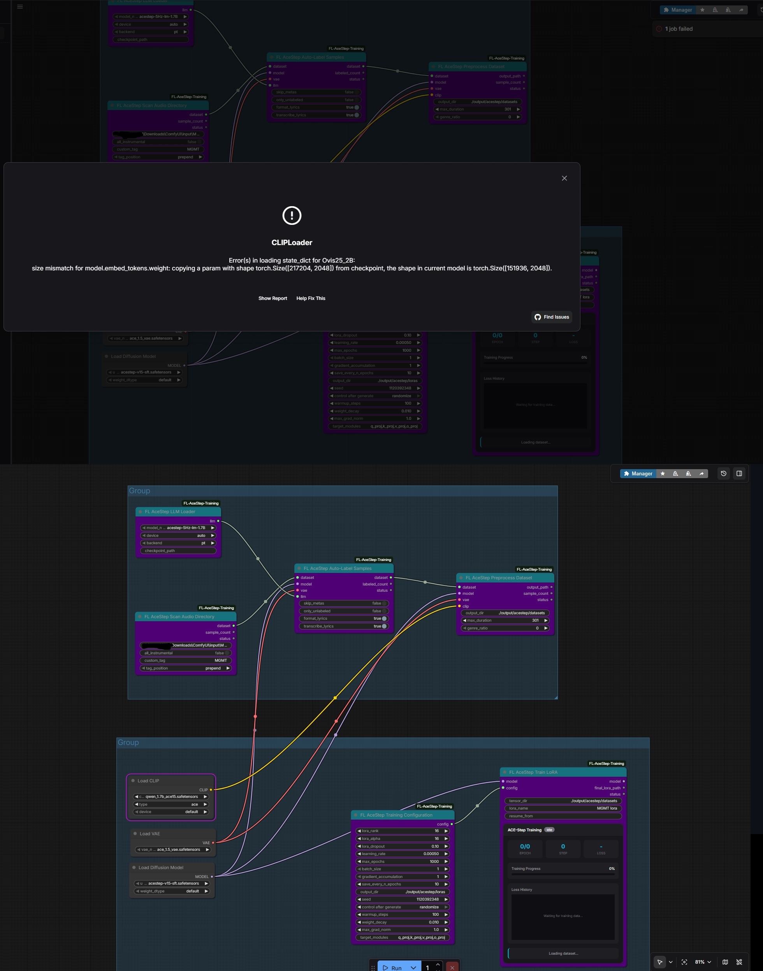Select the cursor select mode tool

pos(659,962)
